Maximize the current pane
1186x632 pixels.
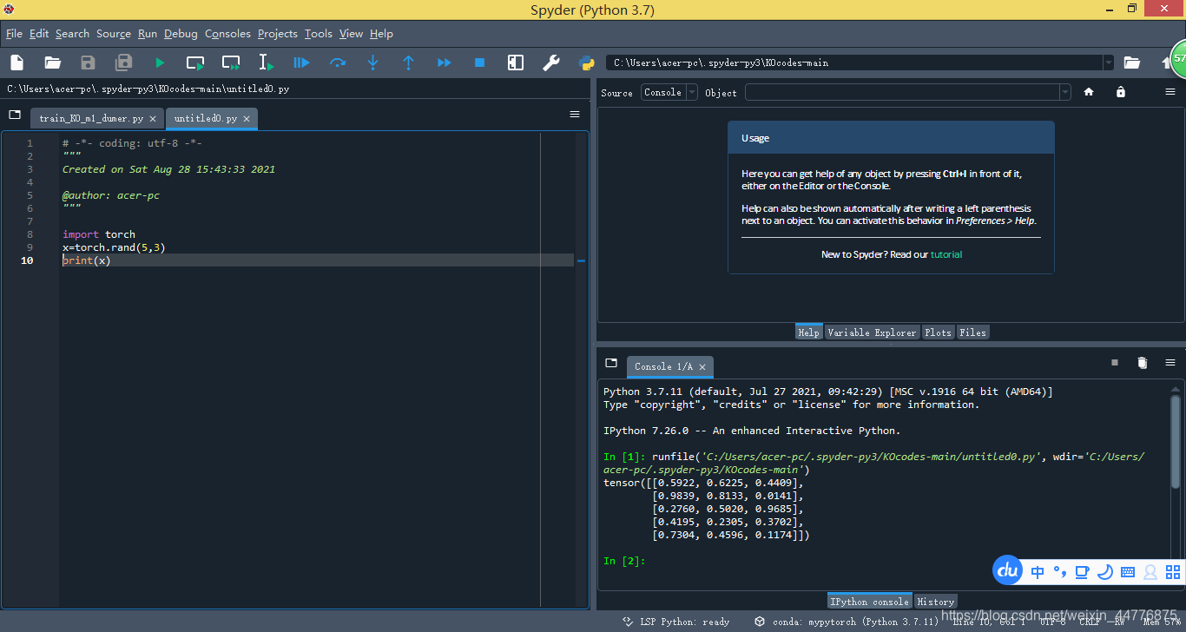point(516,63)
